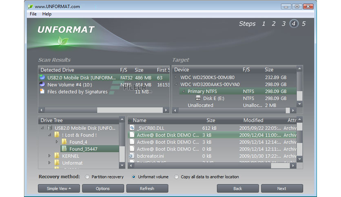Expand the KERNEL folder
Screen dimensions: 341x197
click(49, 155)
